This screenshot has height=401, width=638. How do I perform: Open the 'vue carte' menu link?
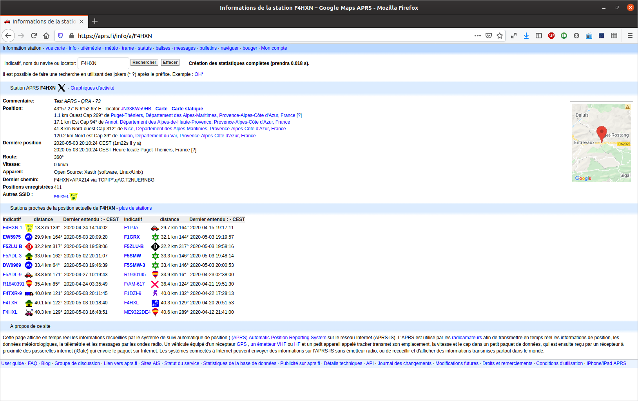click(55, 48)
